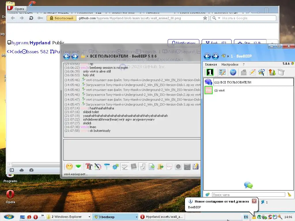
Task: Click inside the Поиск чата search field
Action: [249, 195]
